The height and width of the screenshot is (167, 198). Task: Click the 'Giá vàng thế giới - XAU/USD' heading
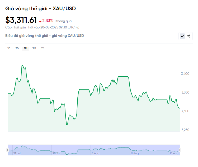click(x=40, y=8)
